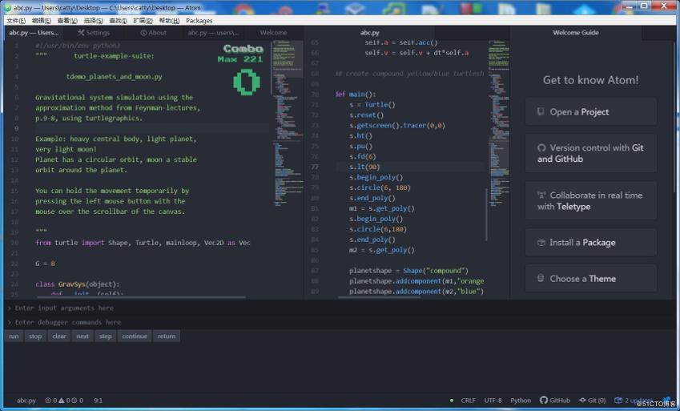Switch to the About tab
This screenshot has width=680, height=411.
(x=154, y=33)
